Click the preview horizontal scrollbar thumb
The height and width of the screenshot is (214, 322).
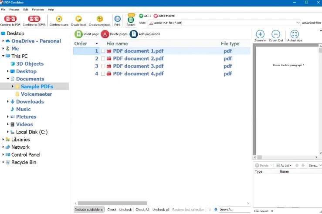coord(260,157)
